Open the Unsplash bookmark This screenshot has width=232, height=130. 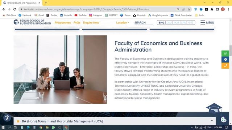(x=139, y=15)
